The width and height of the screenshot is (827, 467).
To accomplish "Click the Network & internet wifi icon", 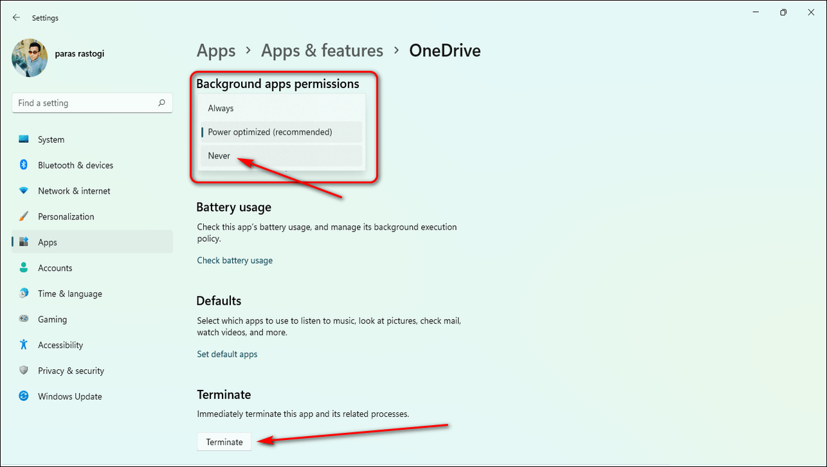I will click(x=24, y=191).
